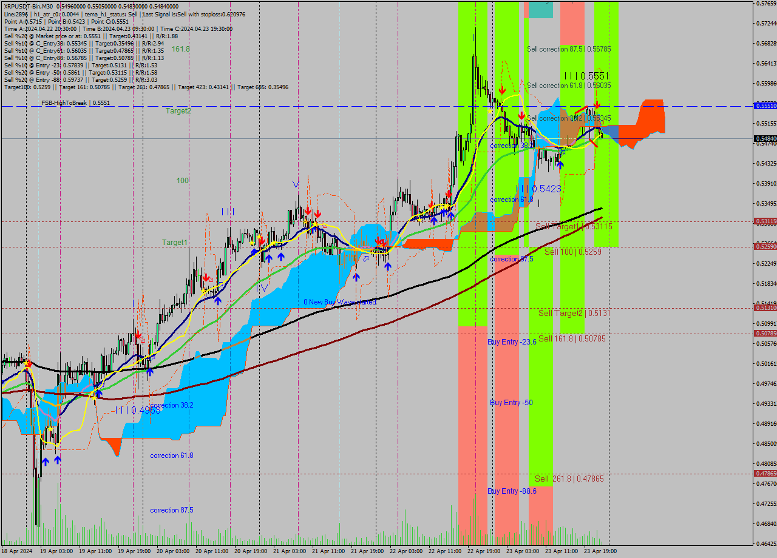Click the 0.46425 price scale value
777x558 pixels.
click(x=766, y=543)
